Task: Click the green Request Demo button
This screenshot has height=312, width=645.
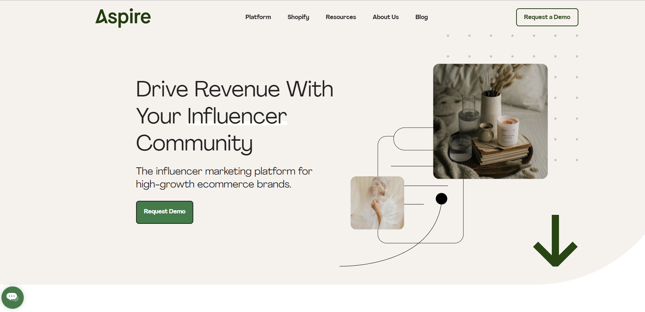Action: 164,212
